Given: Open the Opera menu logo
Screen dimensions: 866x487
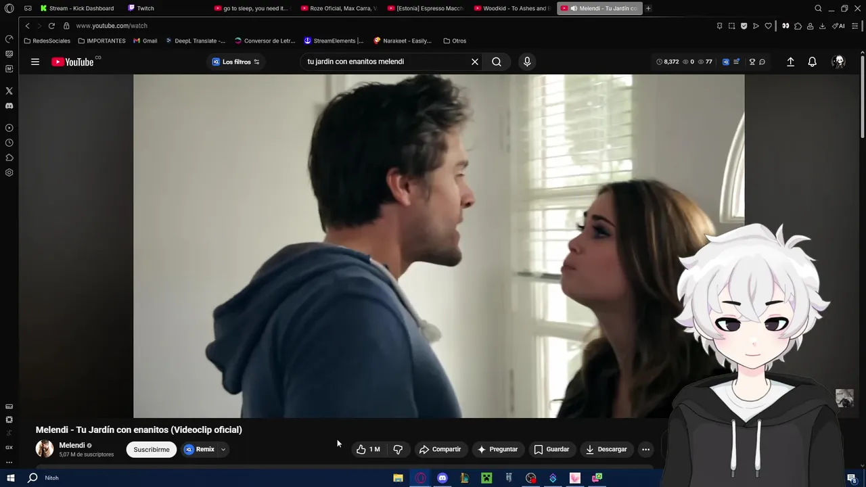Looking at the screenshot, I should click(x=9, y=8).
